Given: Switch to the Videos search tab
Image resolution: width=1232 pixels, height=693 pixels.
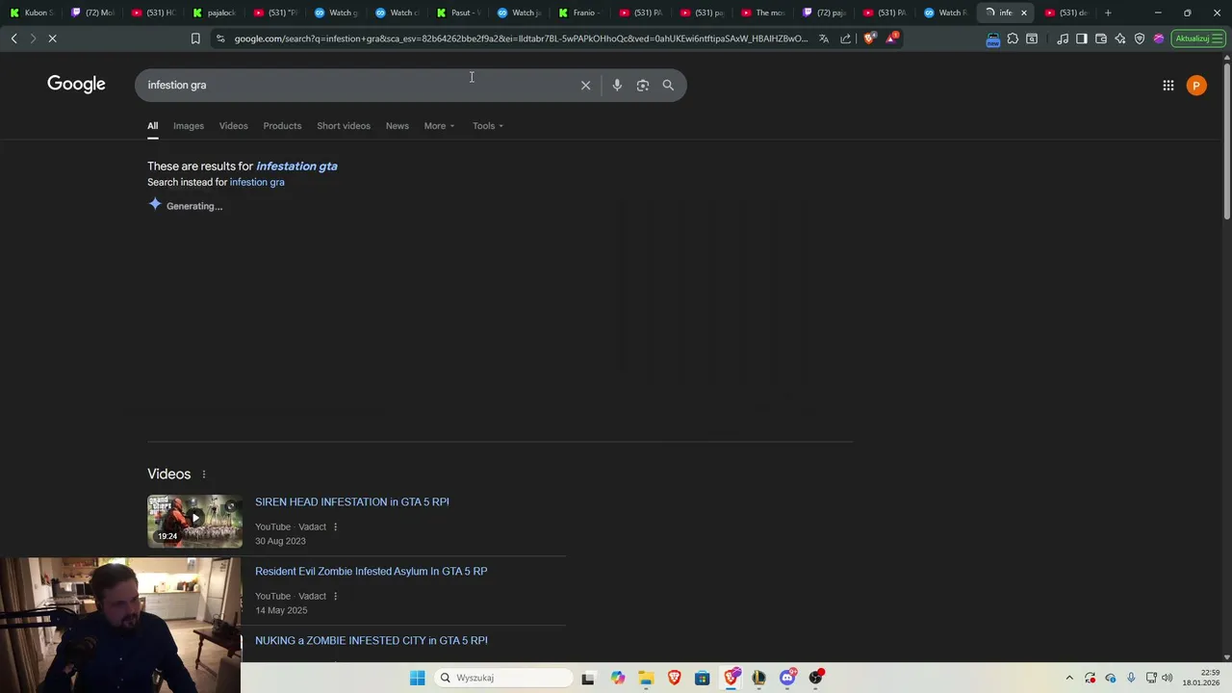Looking at the screenshot, I should 233,126.
